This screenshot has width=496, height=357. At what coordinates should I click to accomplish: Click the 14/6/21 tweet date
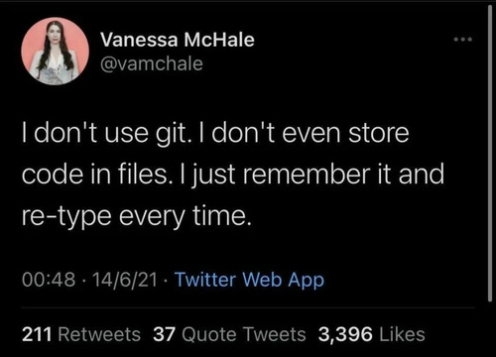tap(125, 280)
